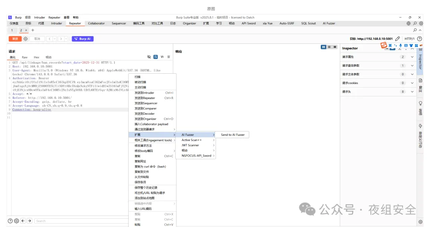Viewport: 430px width, 227px height.
Task: Click bottom search next match arrow
Action: [x=29, y=221]
